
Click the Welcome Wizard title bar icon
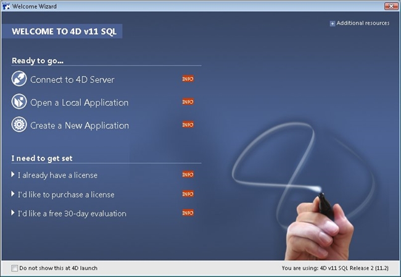(6, 6)
